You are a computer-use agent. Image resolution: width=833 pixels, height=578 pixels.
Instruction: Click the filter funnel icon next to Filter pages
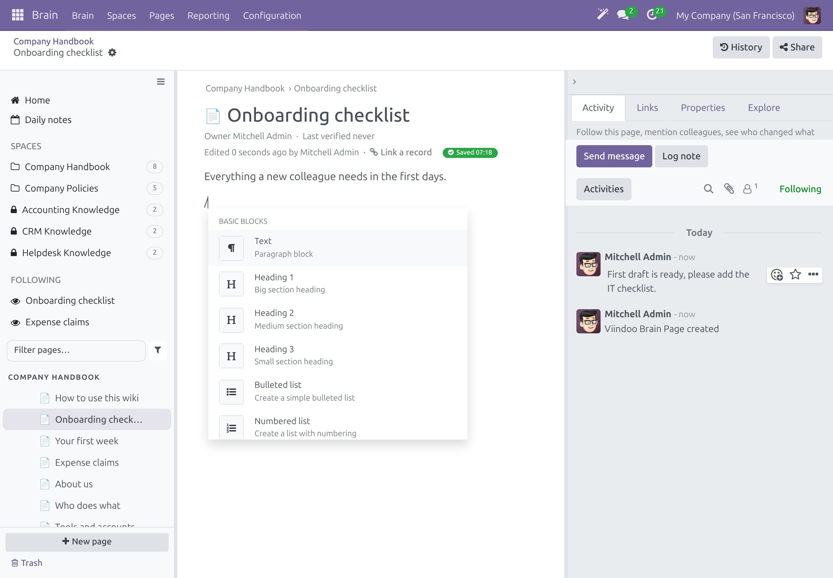158,350
